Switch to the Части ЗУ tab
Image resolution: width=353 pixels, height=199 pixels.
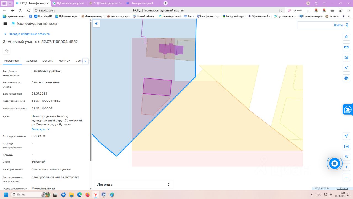tap(65, 61)
